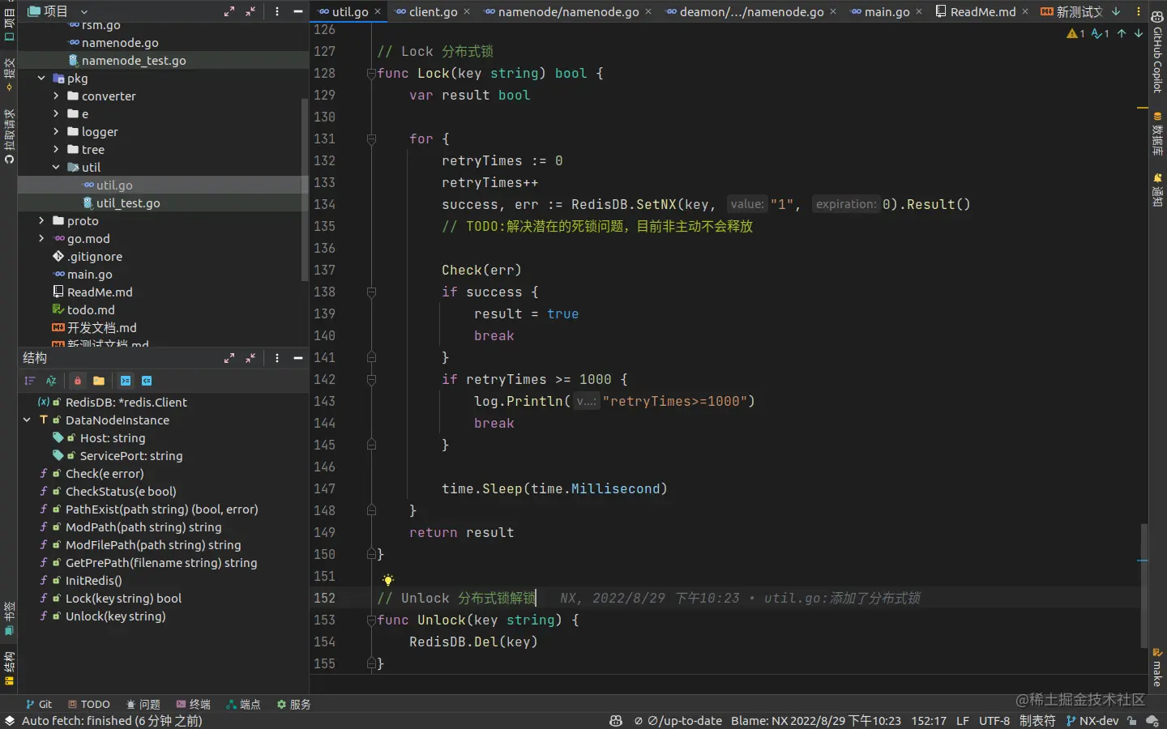Collapse the pkg folder
The width and height of the screenshot is (1167, 729).
pos(41,79)
